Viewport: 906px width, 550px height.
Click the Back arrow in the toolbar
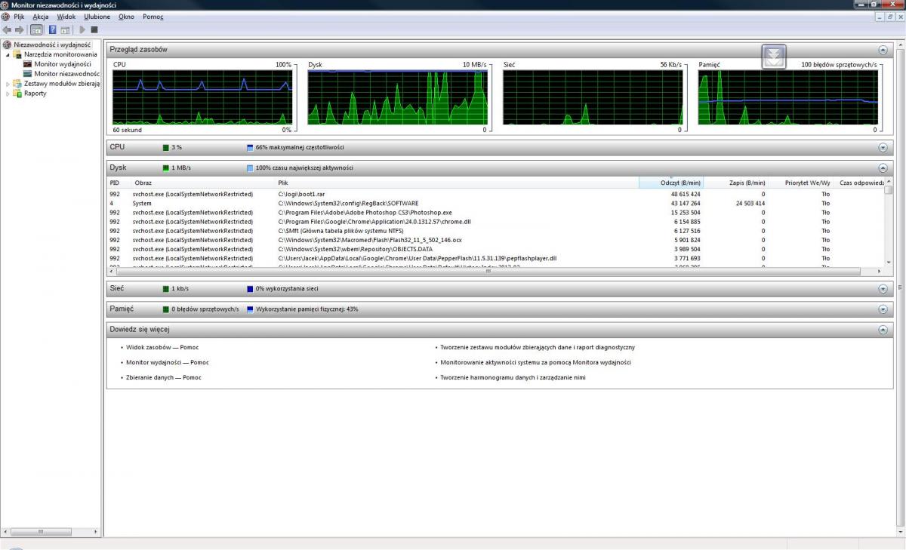(x=7, y=29)
